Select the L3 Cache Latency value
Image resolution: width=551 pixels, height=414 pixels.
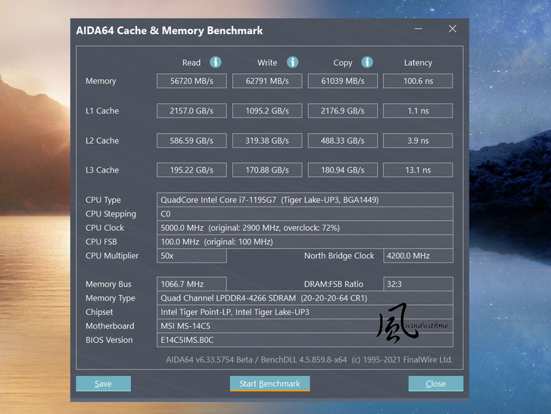pos(418,170)
